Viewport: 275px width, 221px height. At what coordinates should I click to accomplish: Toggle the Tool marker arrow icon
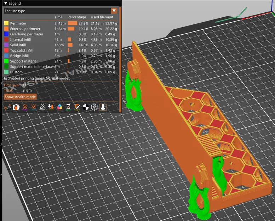point(103,107)
